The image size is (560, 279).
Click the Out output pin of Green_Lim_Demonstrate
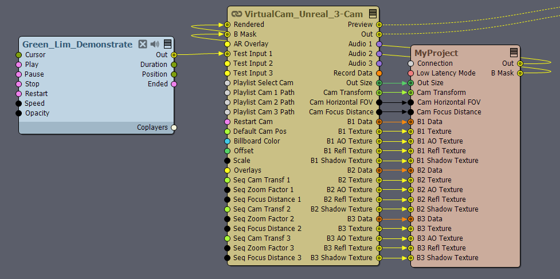pos(174,55)
